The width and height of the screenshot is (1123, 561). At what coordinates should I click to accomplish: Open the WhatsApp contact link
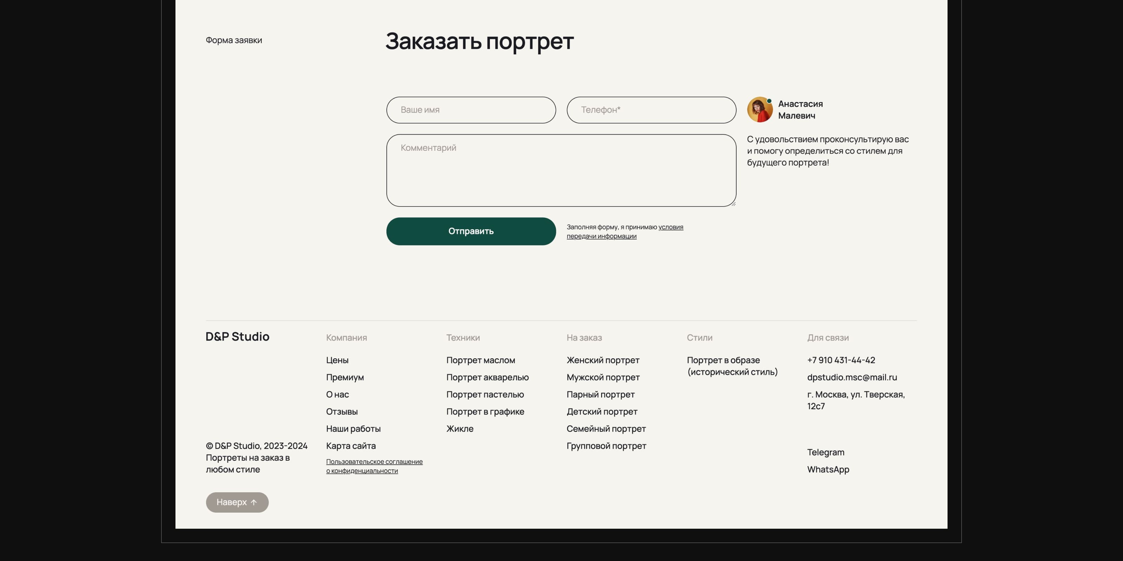tap(828, 469)
